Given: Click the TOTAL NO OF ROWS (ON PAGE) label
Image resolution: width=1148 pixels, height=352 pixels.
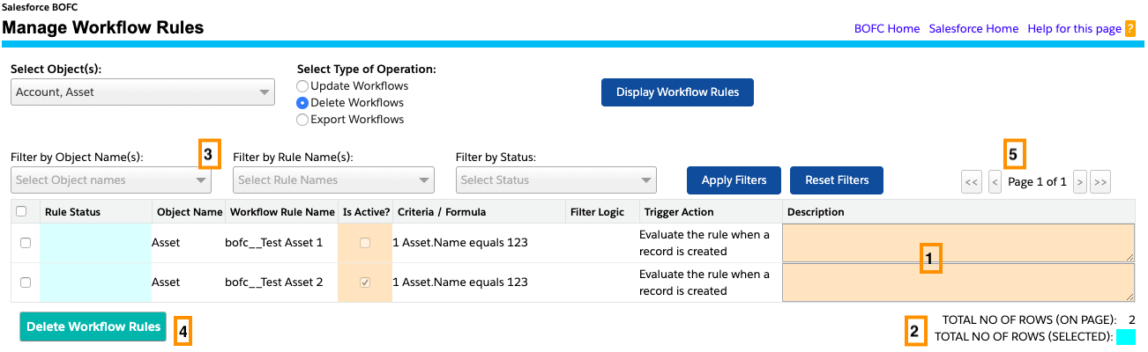Looking at the screenshot, I should click(x=1030, y=319).
